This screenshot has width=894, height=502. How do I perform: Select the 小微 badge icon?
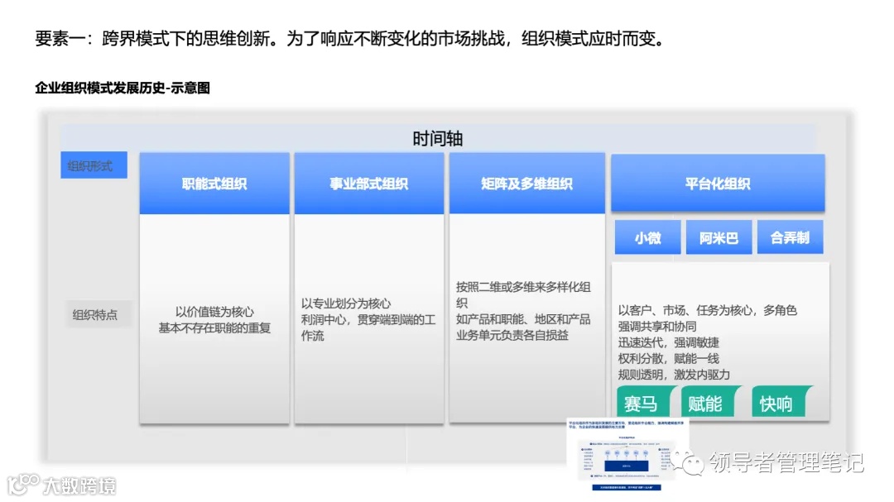pos(646,237)
